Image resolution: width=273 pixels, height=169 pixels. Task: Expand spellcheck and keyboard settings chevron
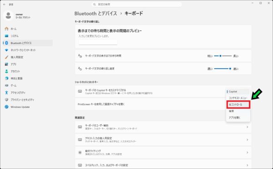(247, 165)
